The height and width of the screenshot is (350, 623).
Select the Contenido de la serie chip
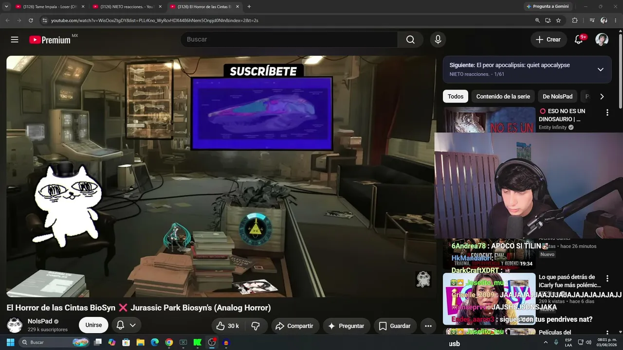(503, 97)
